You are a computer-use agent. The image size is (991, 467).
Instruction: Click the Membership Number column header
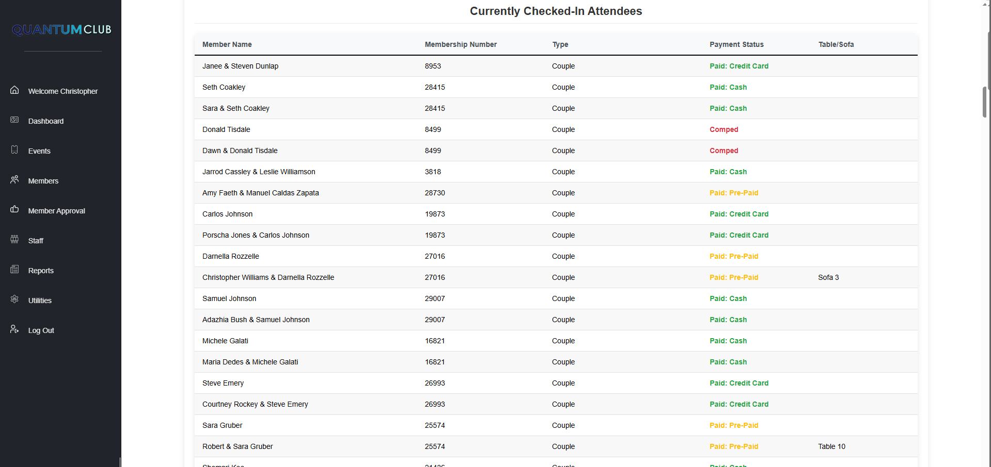pos(461,44)
